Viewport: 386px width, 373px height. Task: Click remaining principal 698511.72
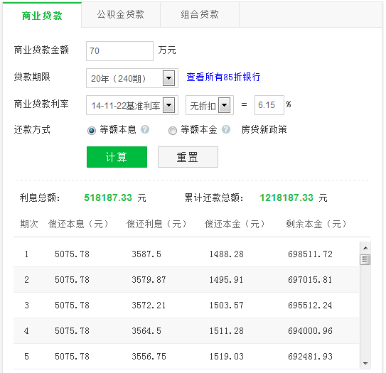click(310, 254)
